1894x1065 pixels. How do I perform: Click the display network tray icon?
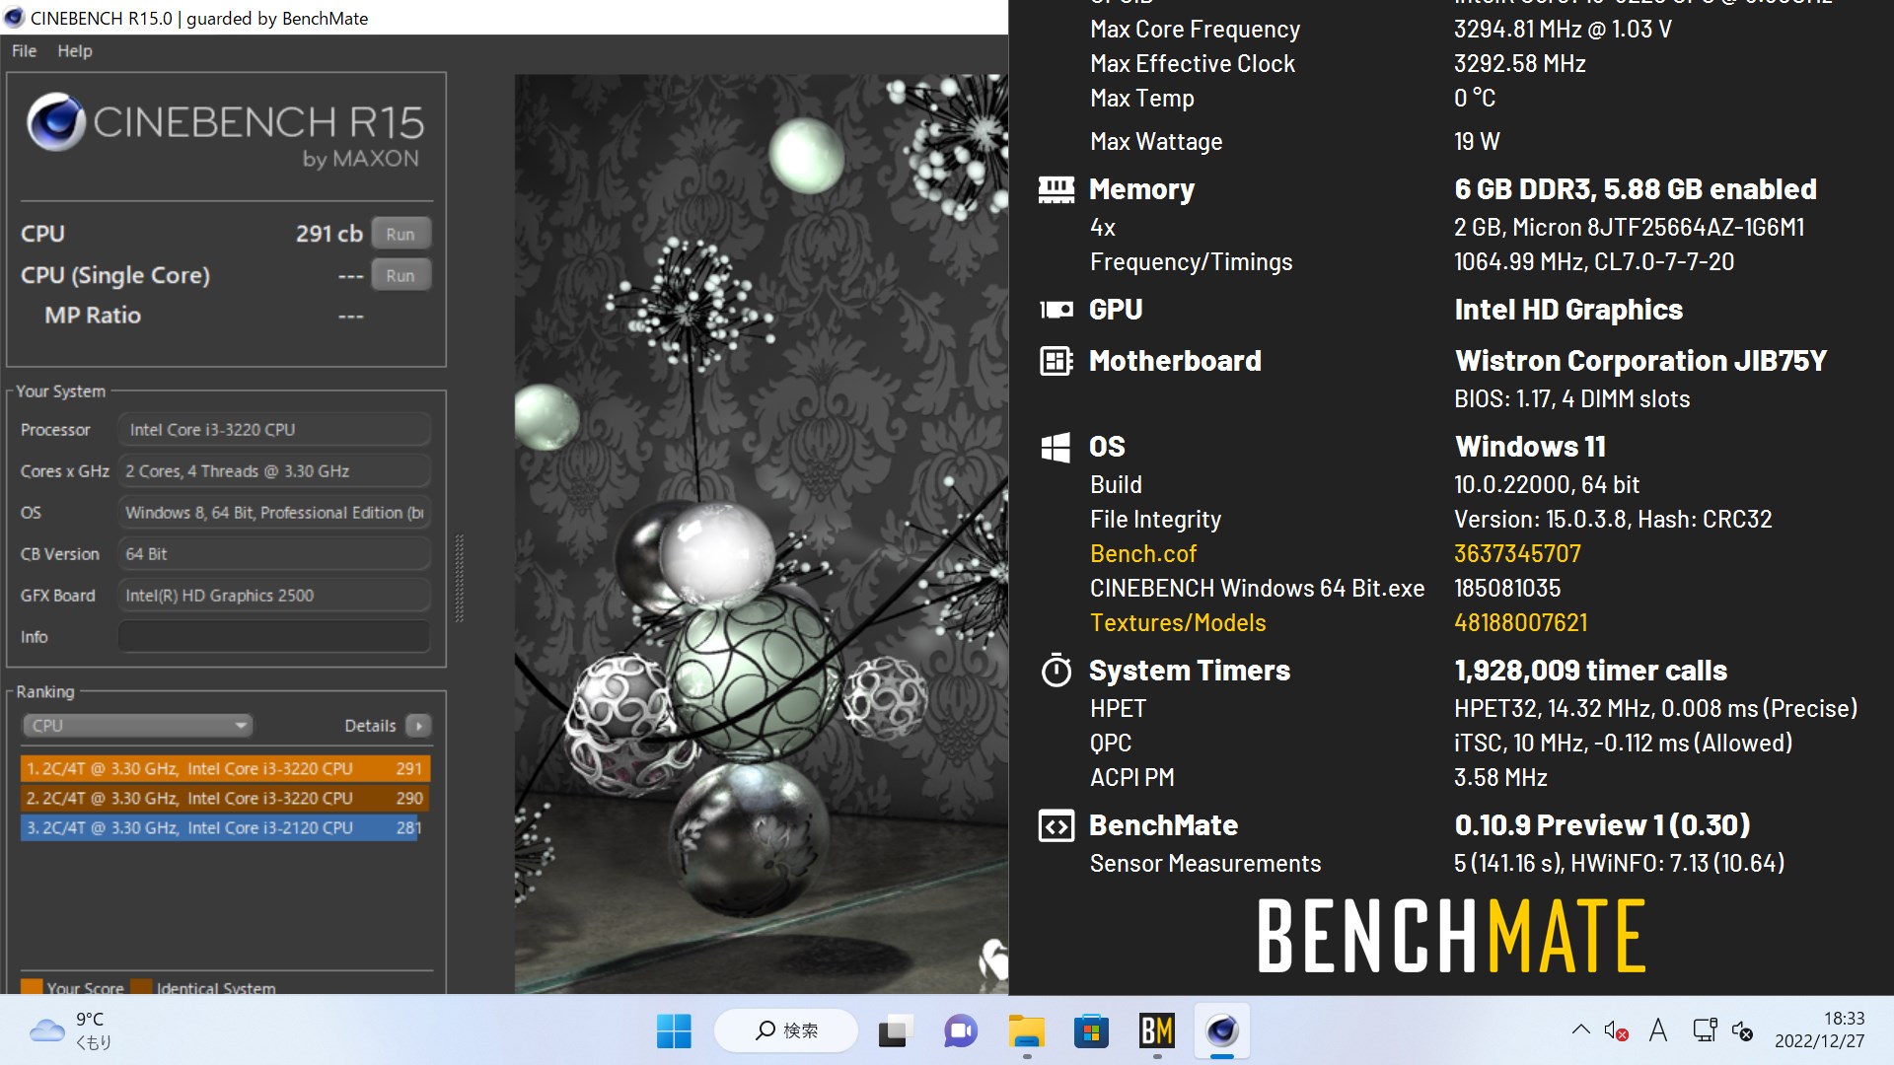(1705, 1030)
